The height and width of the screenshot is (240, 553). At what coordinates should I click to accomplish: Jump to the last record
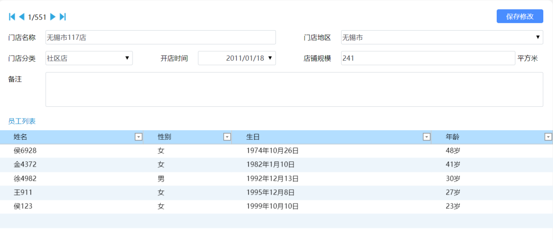[x=62, y=17]
